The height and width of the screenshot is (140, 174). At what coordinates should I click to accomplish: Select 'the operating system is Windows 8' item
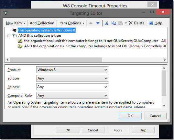coord(47,30)
